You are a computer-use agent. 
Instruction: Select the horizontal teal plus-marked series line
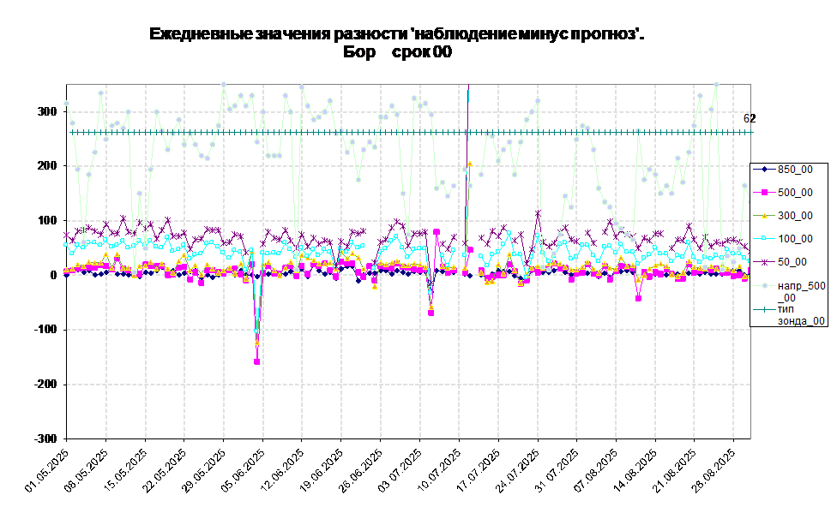(343, 132)
